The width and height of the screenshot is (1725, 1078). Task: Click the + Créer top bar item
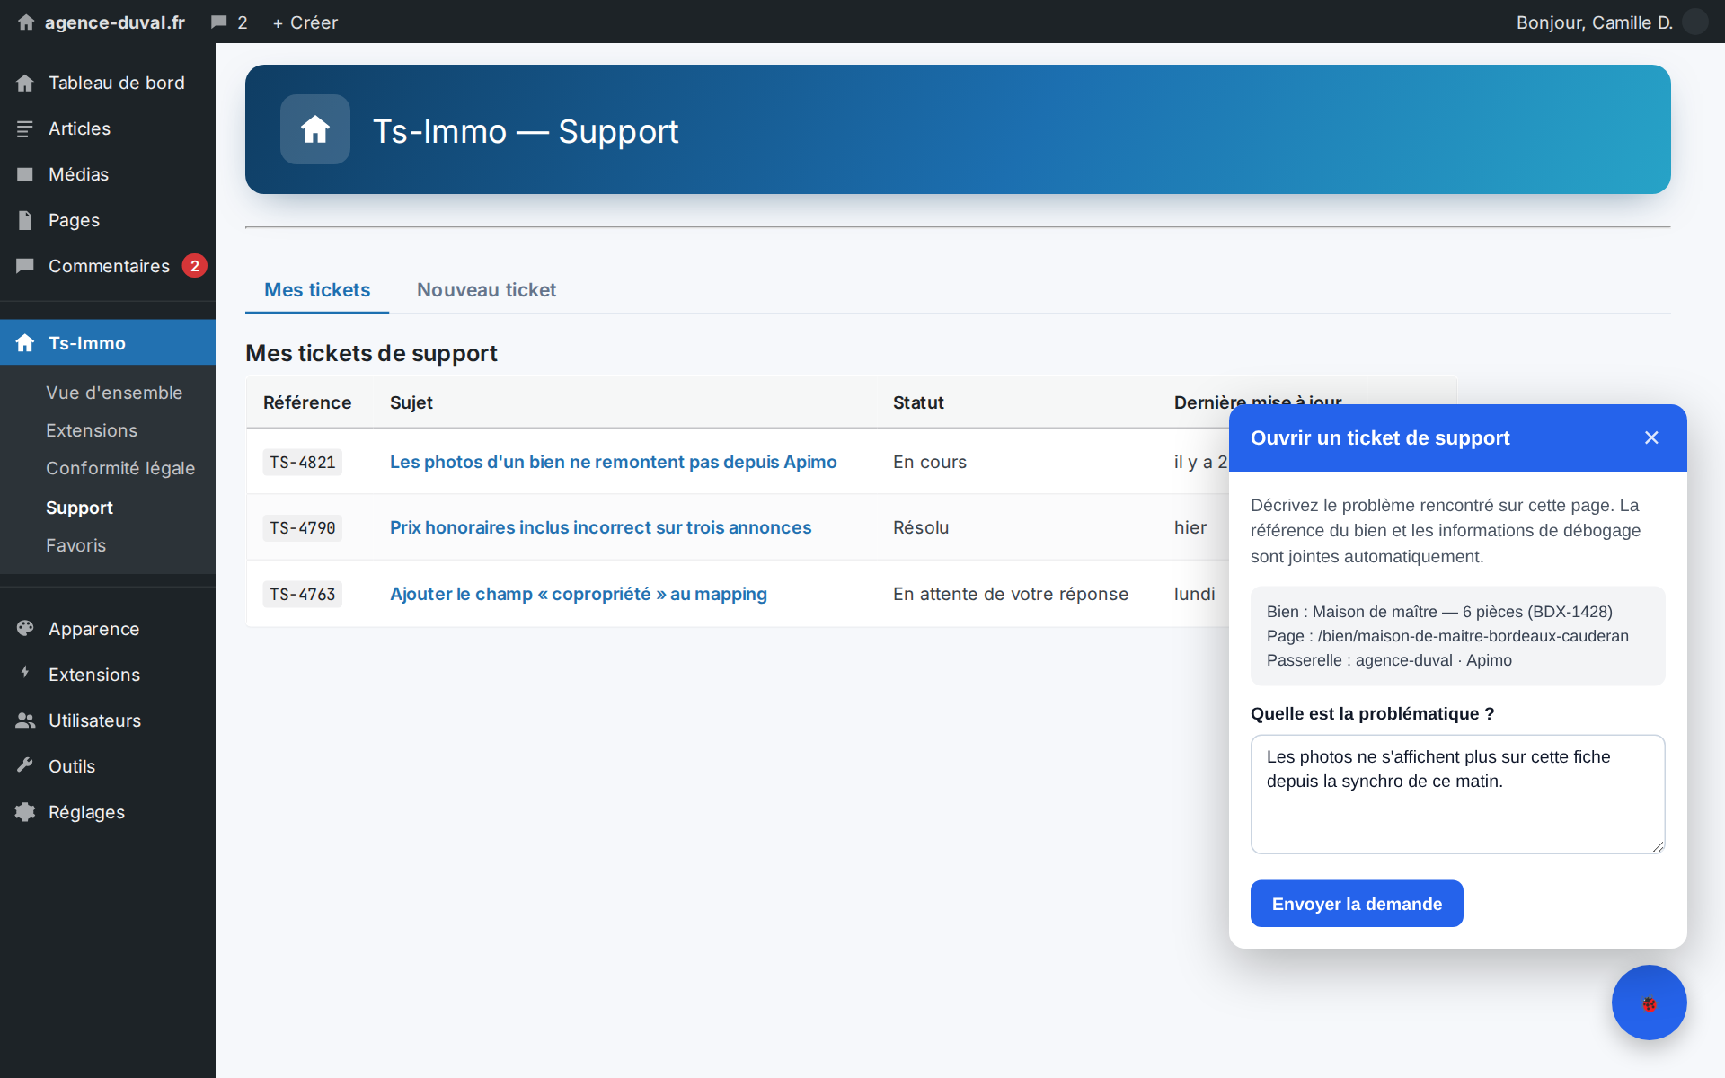pos(305,22)
